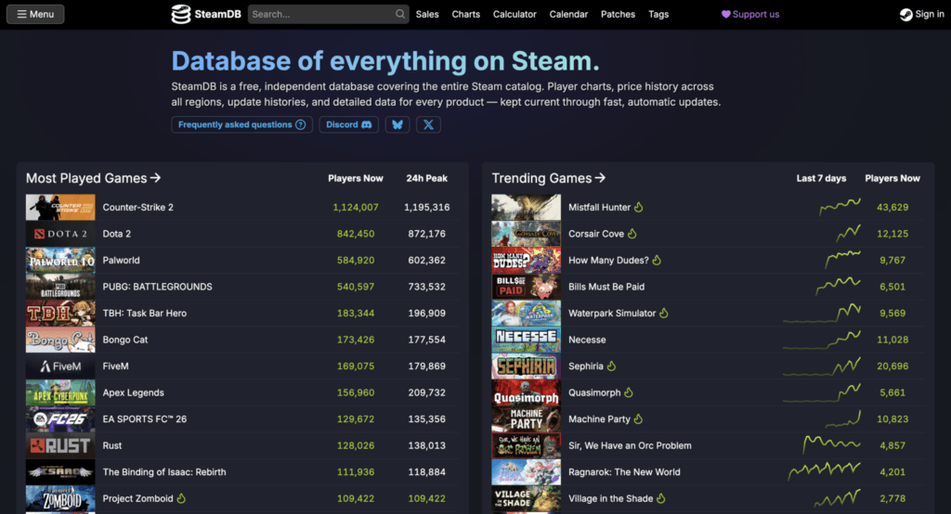This screenshot has height=514, width=951.
Task: Click the Support us heart link
Action: [x=750, y=14]
